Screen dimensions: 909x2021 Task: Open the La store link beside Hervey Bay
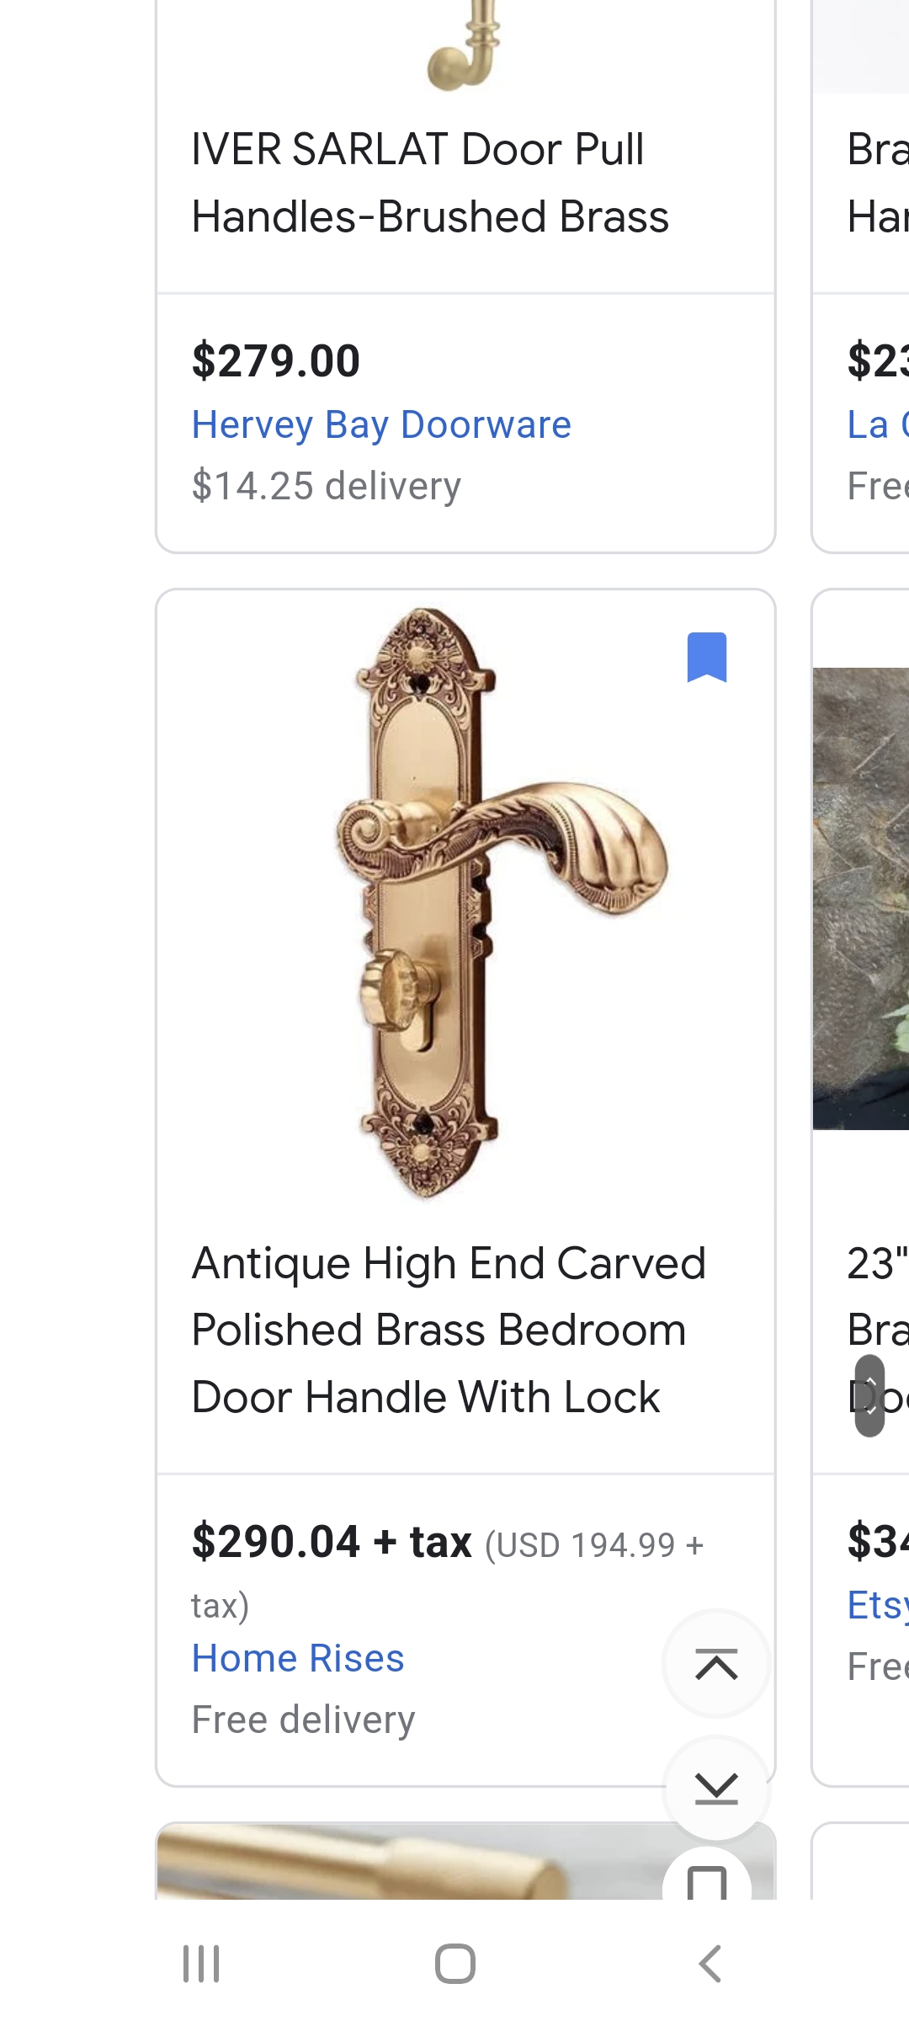[x=878, y=424]
